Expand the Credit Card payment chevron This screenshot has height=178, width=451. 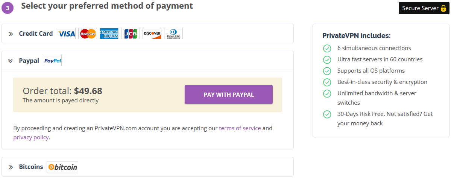[11, 34]
